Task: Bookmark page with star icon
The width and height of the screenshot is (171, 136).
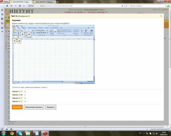Action: pos(122,6)
